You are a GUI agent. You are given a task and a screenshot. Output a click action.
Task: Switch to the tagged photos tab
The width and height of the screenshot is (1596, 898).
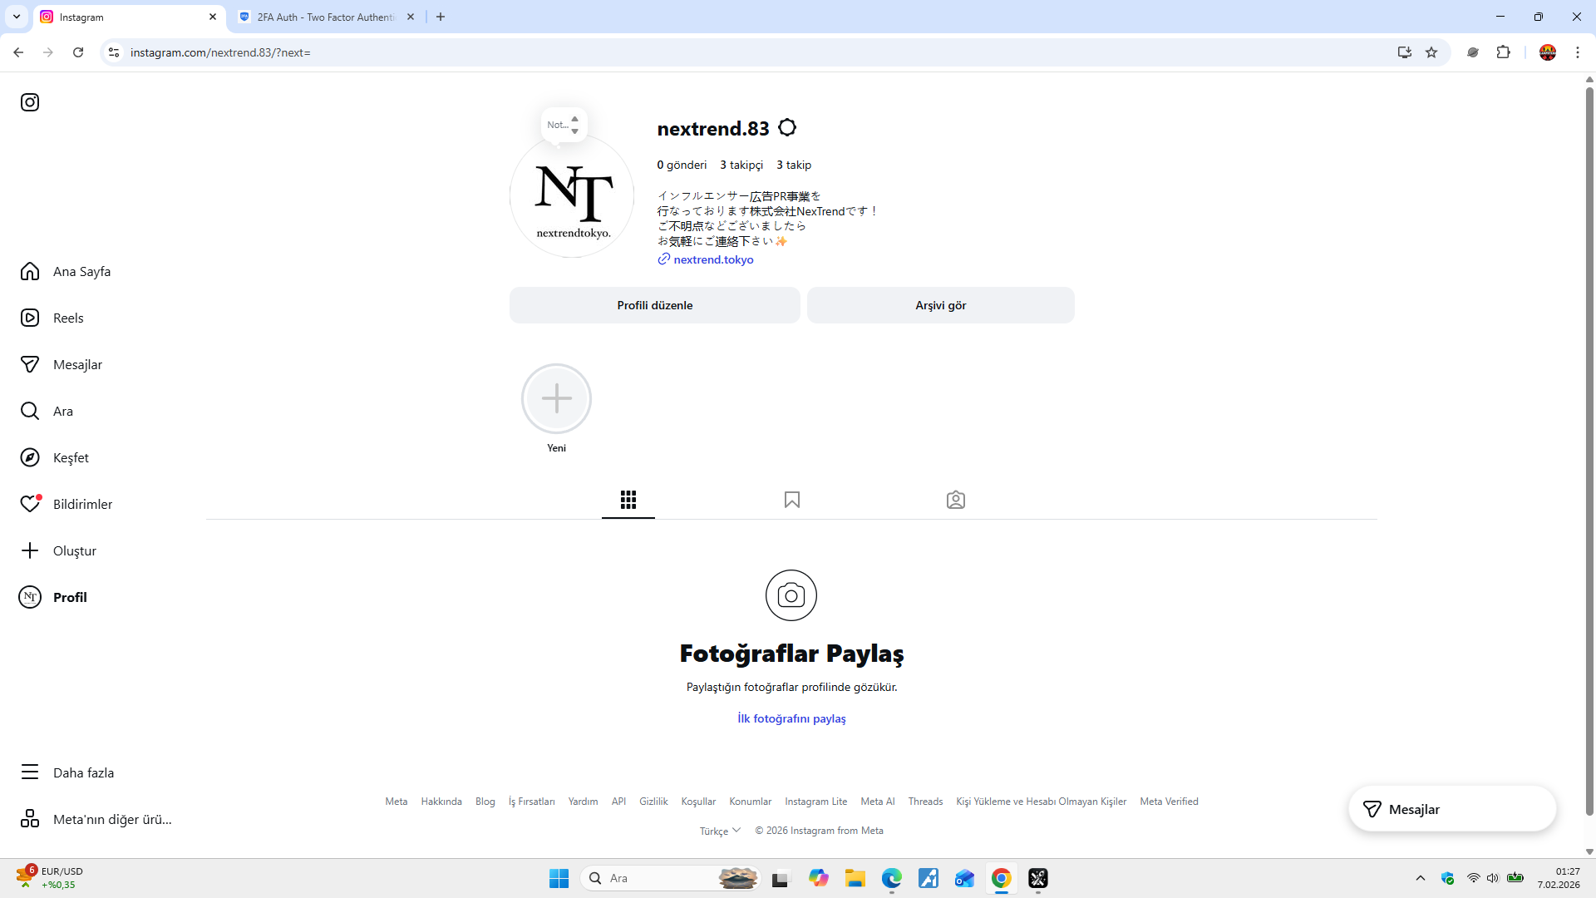click(x=956, y=500)
